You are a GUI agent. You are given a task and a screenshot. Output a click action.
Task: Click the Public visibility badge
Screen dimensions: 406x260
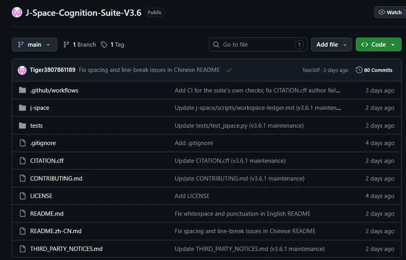pos(155,13)
